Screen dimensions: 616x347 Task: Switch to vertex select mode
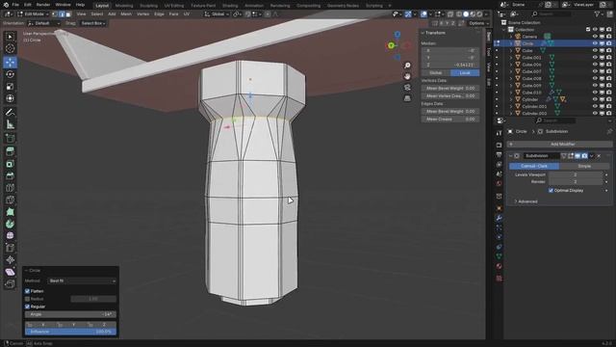pyautogui.click(x=55, y=14)
